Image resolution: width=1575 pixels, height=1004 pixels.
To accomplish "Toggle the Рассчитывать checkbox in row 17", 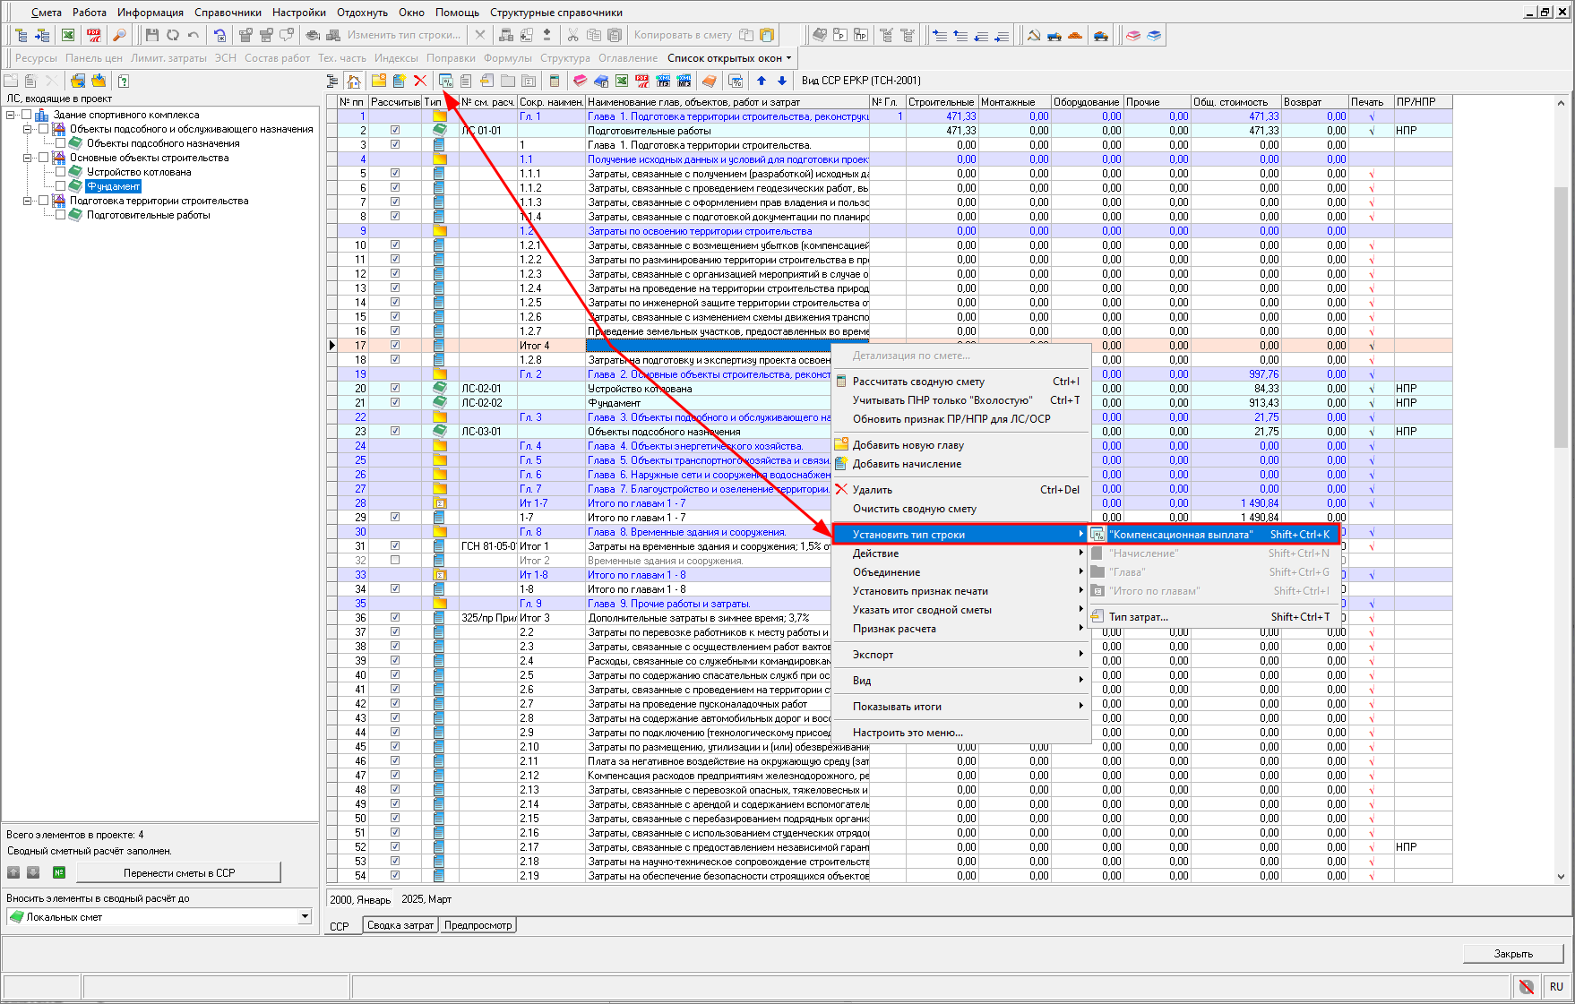I will click(x=395, y=346).
